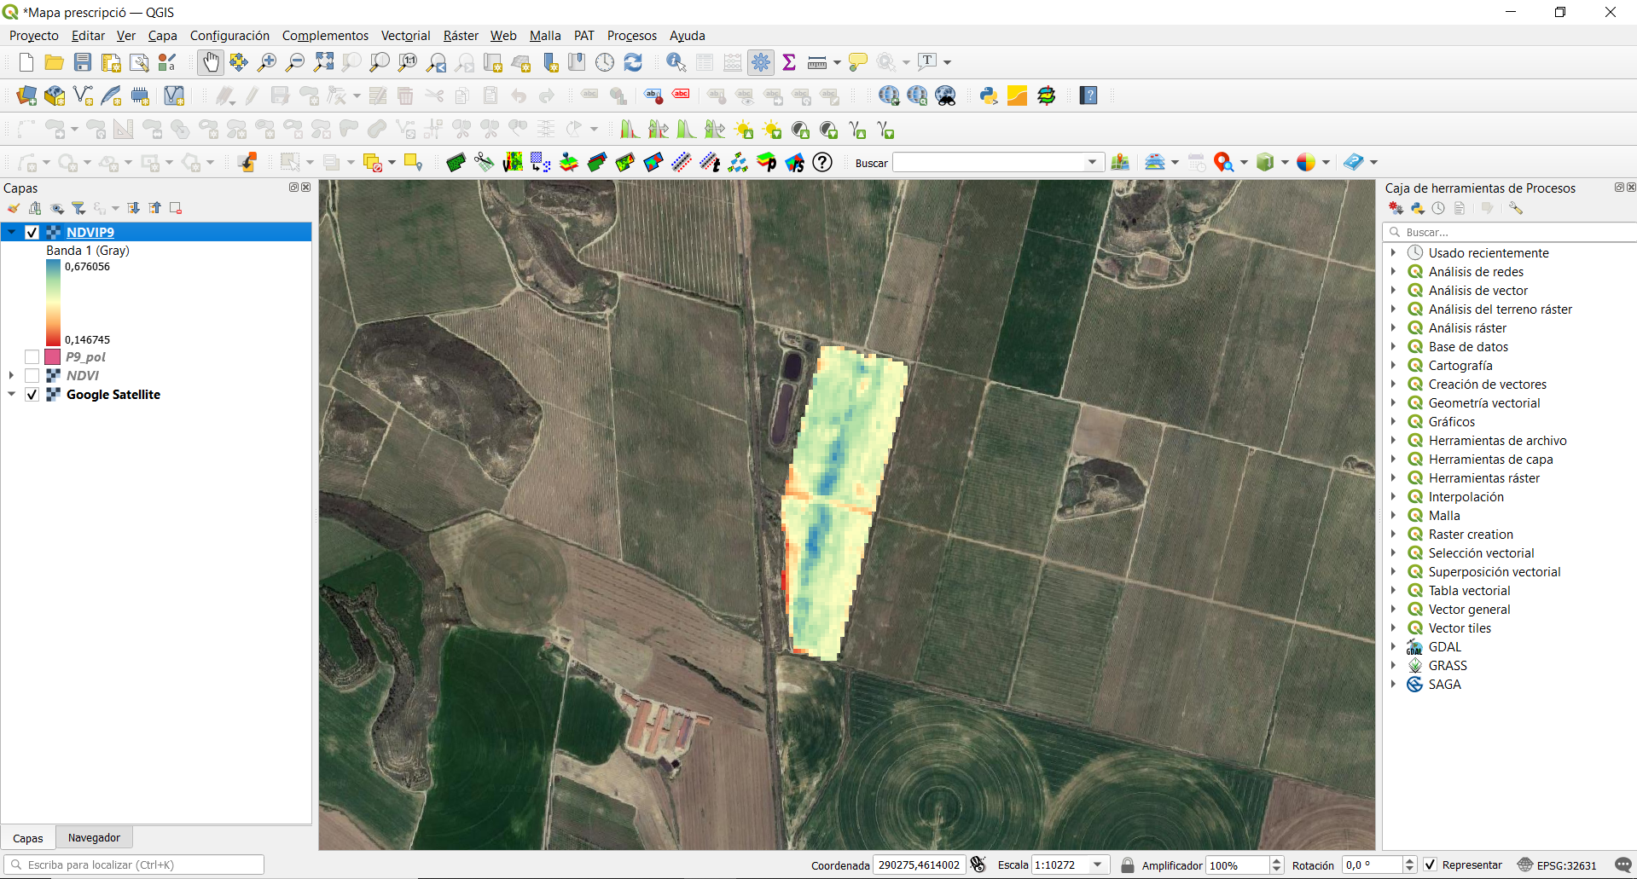Viewport: 1637px width, 879px height.
Task: Click the Processing toolbox Buscar field
Action: pos(1510,232)
